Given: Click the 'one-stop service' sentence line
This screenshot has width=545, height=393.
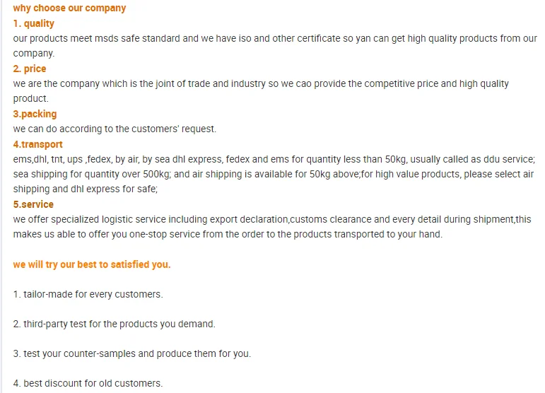Looking at the screenshot, I should [x=228, y=234].
